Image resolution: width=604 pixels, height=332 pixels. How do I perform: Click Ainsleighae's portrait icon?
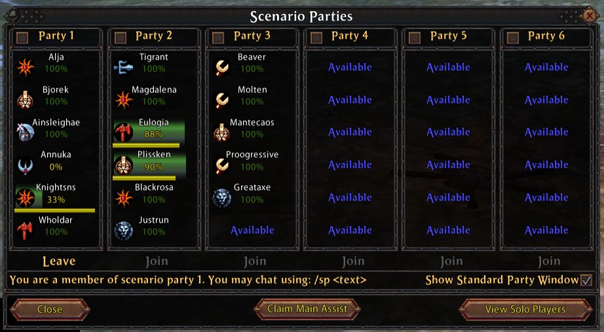[26, 132]
